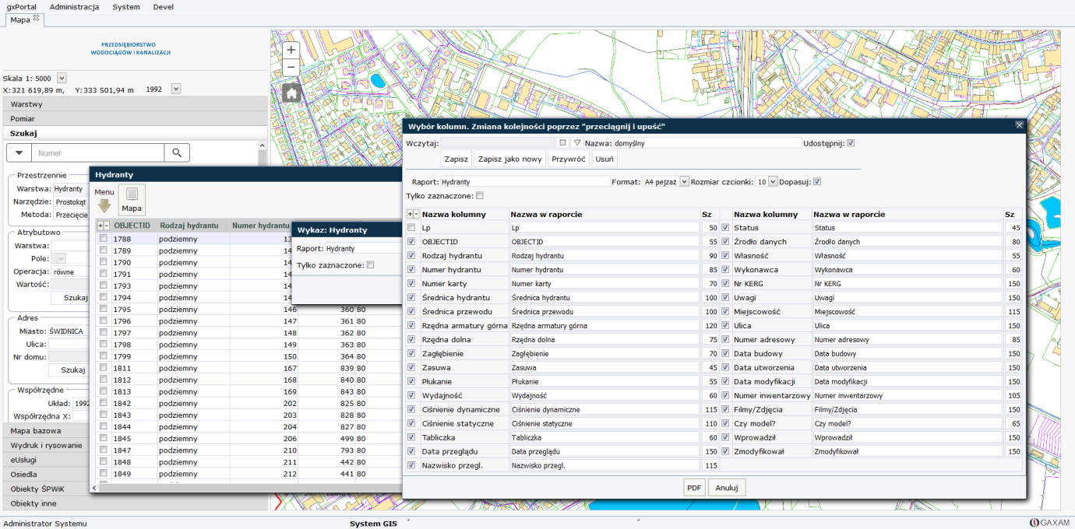Screen dimensions: 1075x529
Task: Zoom in on the map
Action: 291,50
